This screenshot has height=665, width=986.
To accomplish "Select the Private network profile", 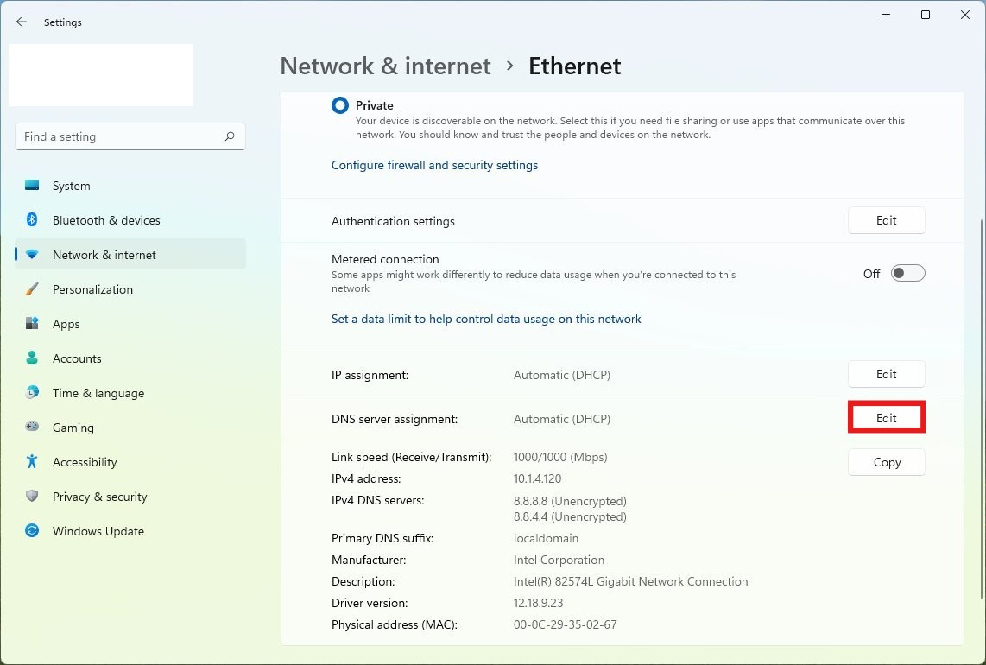I will pyautogui.click(x=340, y=104).
